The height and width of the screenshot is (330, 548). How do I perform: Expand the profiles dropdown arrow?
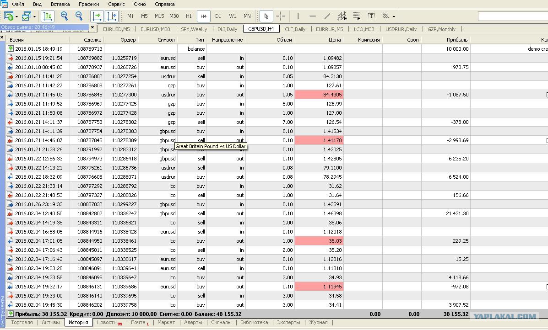[x=34, y=16]
